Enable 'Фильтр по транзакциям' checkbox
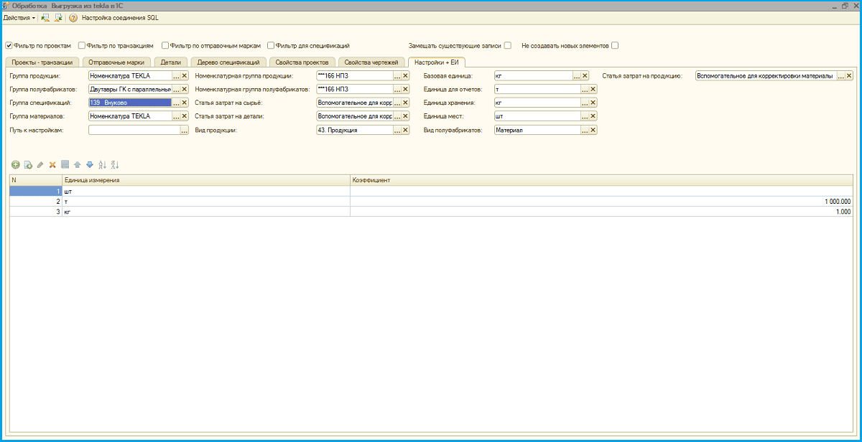The width and height of the screenshot is (862, 442). point(82,45)
